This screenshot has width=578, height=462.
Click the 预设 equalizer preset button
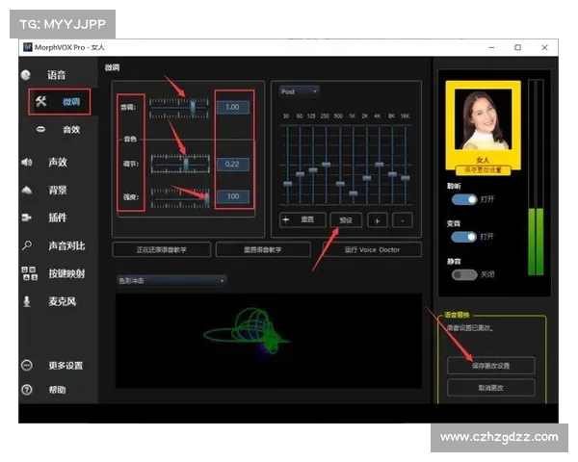click(346, 220)
